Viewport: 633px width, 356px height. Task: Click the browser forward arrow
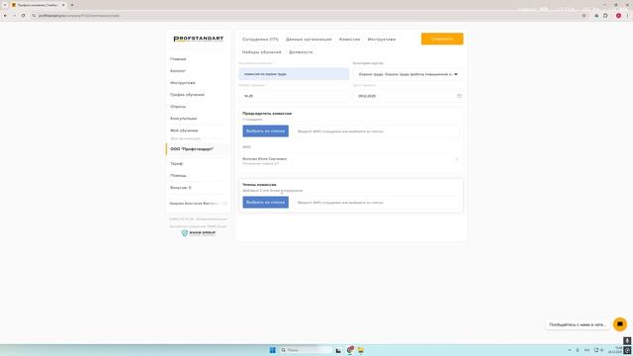pyautogui.click(x=14, y=16)
